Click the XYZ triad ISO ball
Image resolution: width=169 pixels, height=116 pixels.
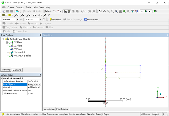tap(160, 94)
